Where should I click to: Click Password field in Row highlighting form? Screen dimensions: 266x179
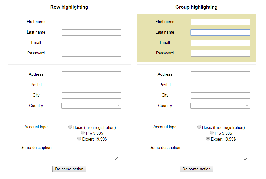(x=91, y=54)
